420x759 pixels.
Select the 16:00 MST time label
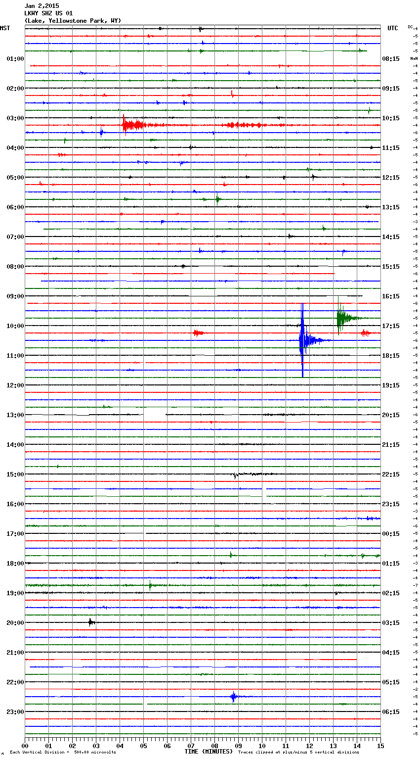point(15,504)
